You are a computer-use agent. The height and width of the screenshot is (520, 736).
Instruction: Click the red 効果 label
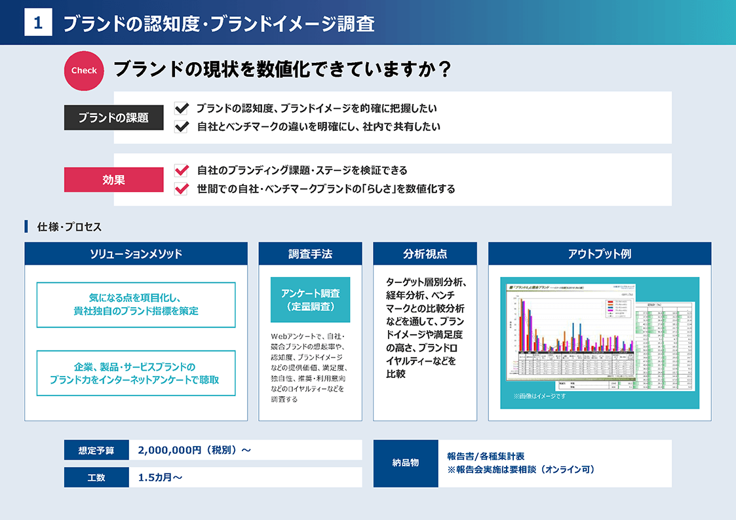[113, 179]
